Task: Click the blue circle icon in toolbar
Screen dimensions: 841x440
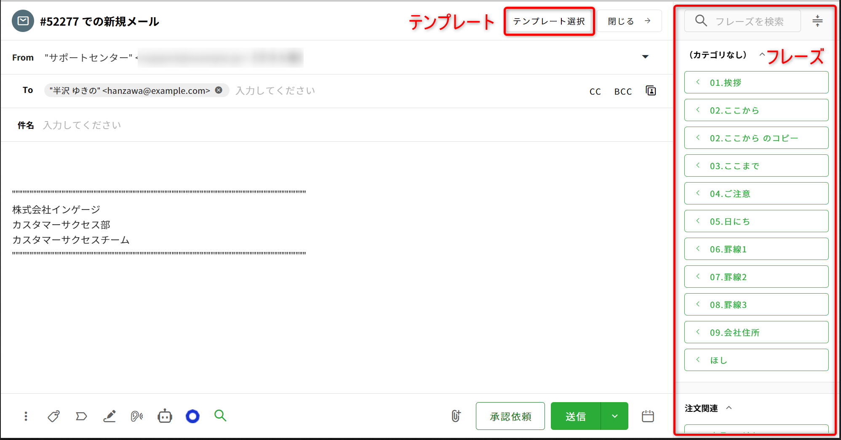Action: 192,416
